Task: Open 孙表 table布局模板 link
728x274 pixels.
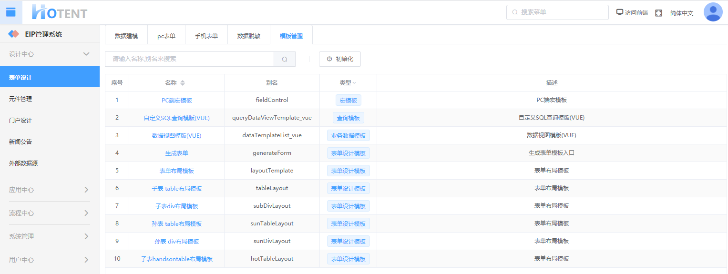Action: pyautogui.click(x=177, y=224)
